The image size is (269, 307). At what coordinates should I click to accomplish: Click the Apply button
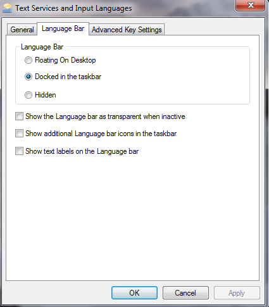pos(237,292)
